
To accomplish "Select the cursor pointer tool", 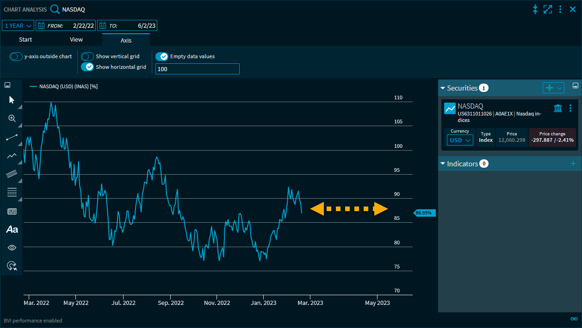I will tap(12, 100).
